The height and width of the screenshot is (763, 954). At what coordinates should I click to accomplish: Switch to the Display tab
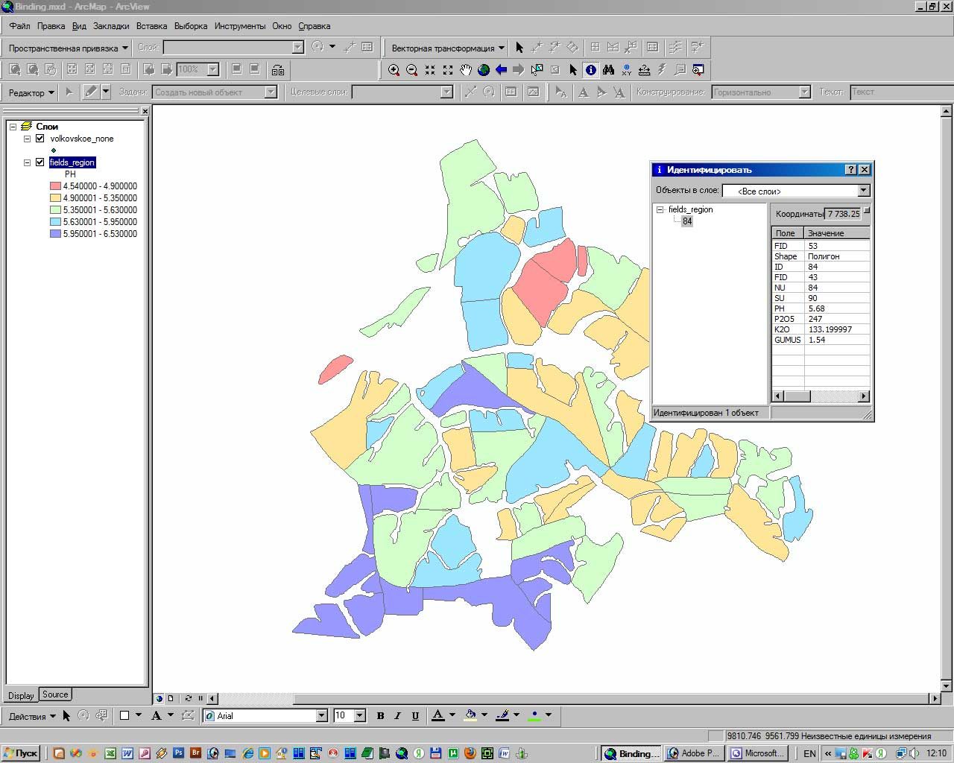click(21, 695)
